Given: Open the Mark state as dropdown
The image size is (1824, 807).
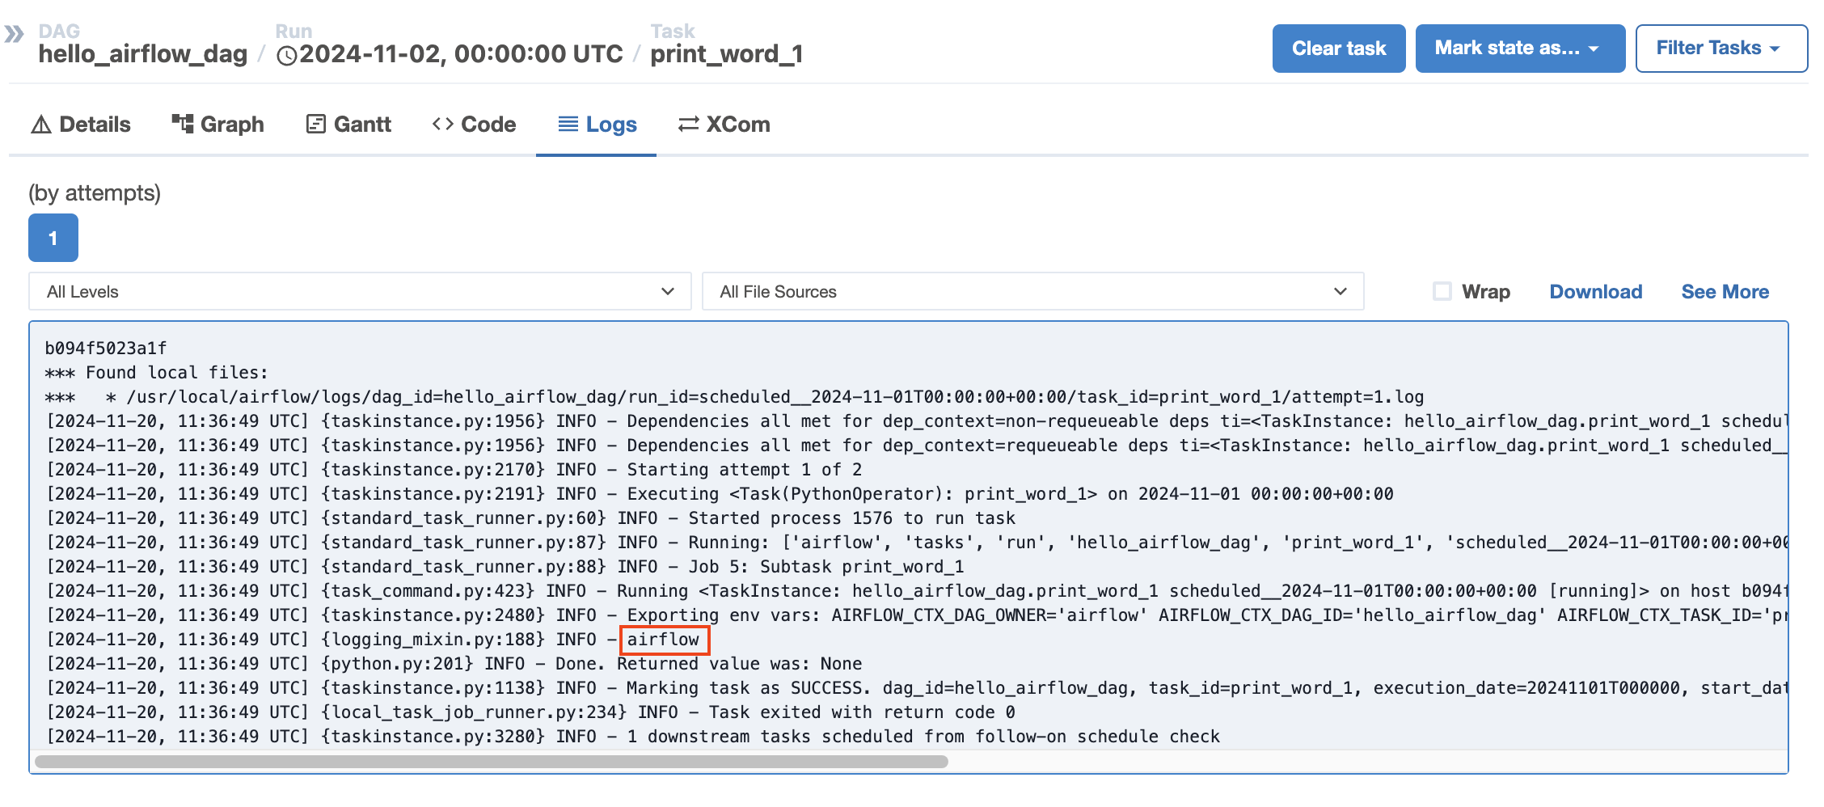Looking at the screenshot, I should (1520, 49).
